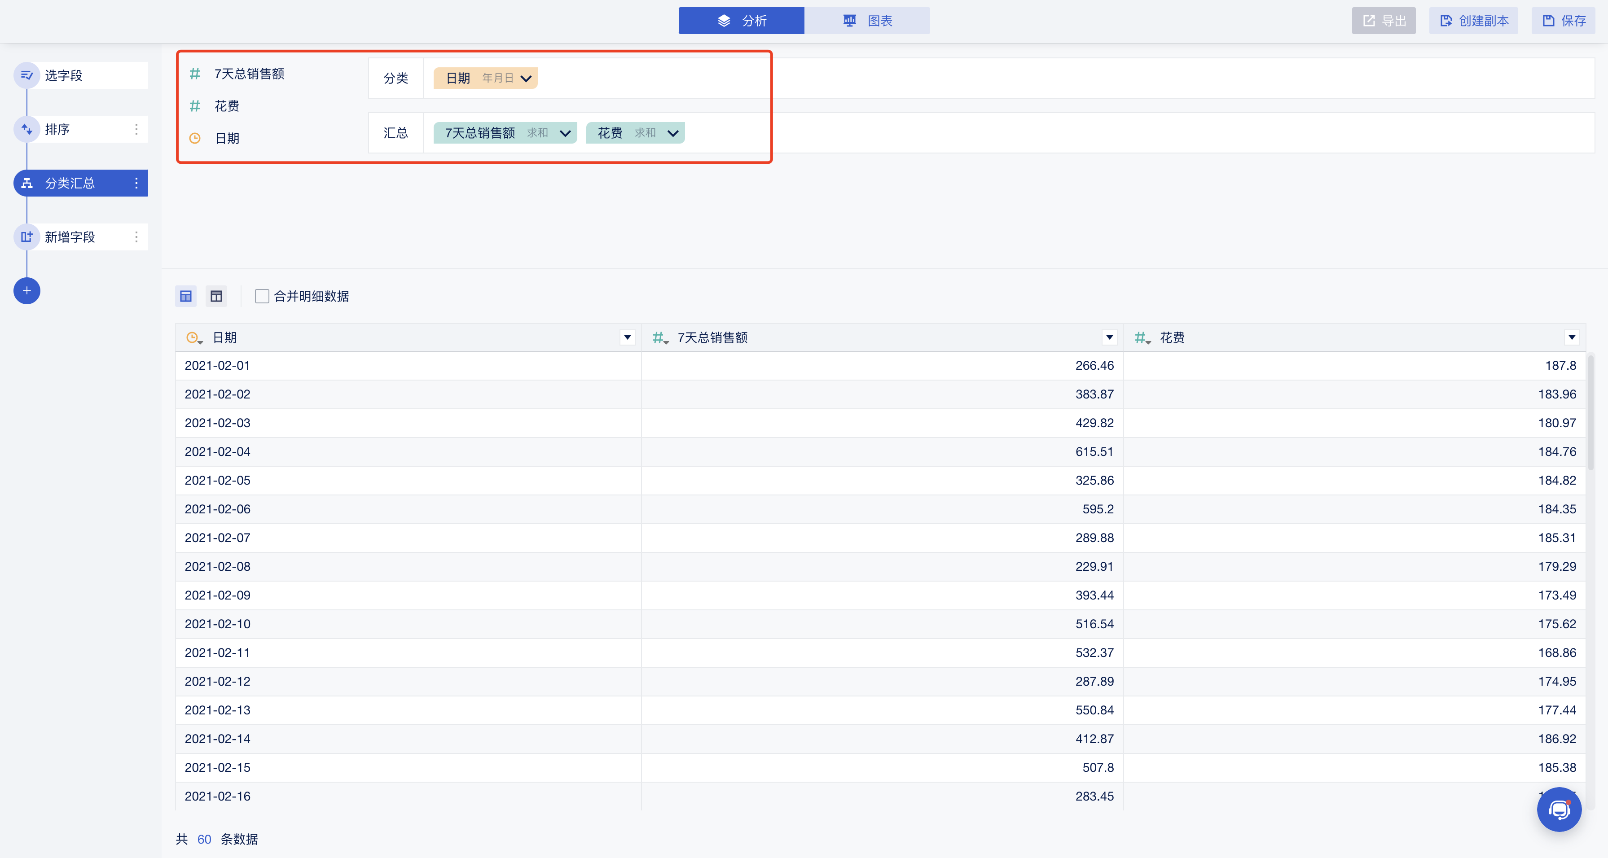Click the 导出 button

1383,21
